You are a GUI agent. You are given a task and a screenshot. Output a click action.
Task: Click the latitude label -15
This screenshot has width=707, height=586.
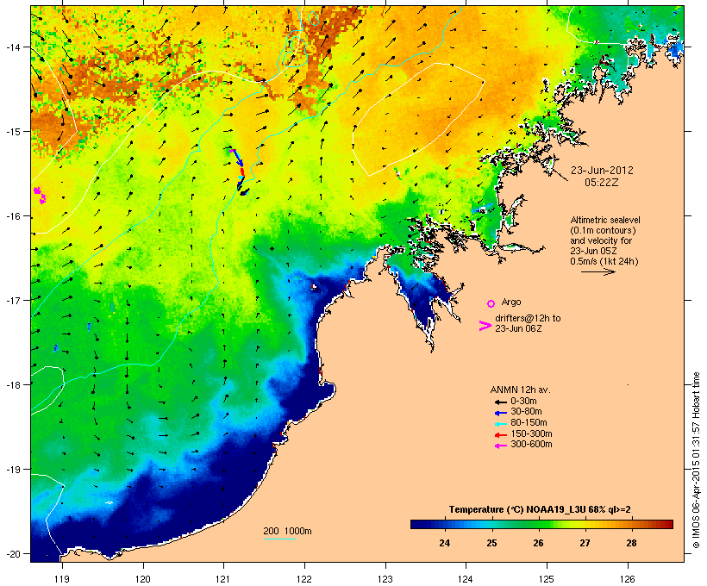[13, 132]
